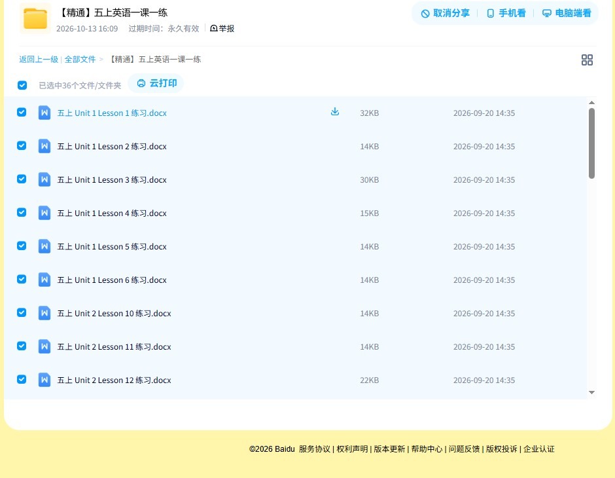Click 手机看 view on phone button

pyautogui.click(x=506, y=13)
